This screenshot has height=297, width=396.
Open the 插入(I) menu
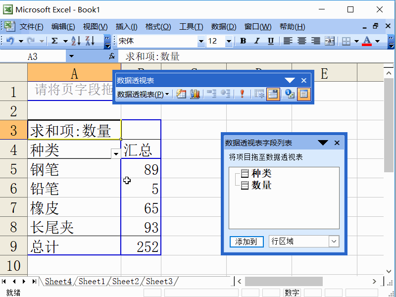coord(127,27)
